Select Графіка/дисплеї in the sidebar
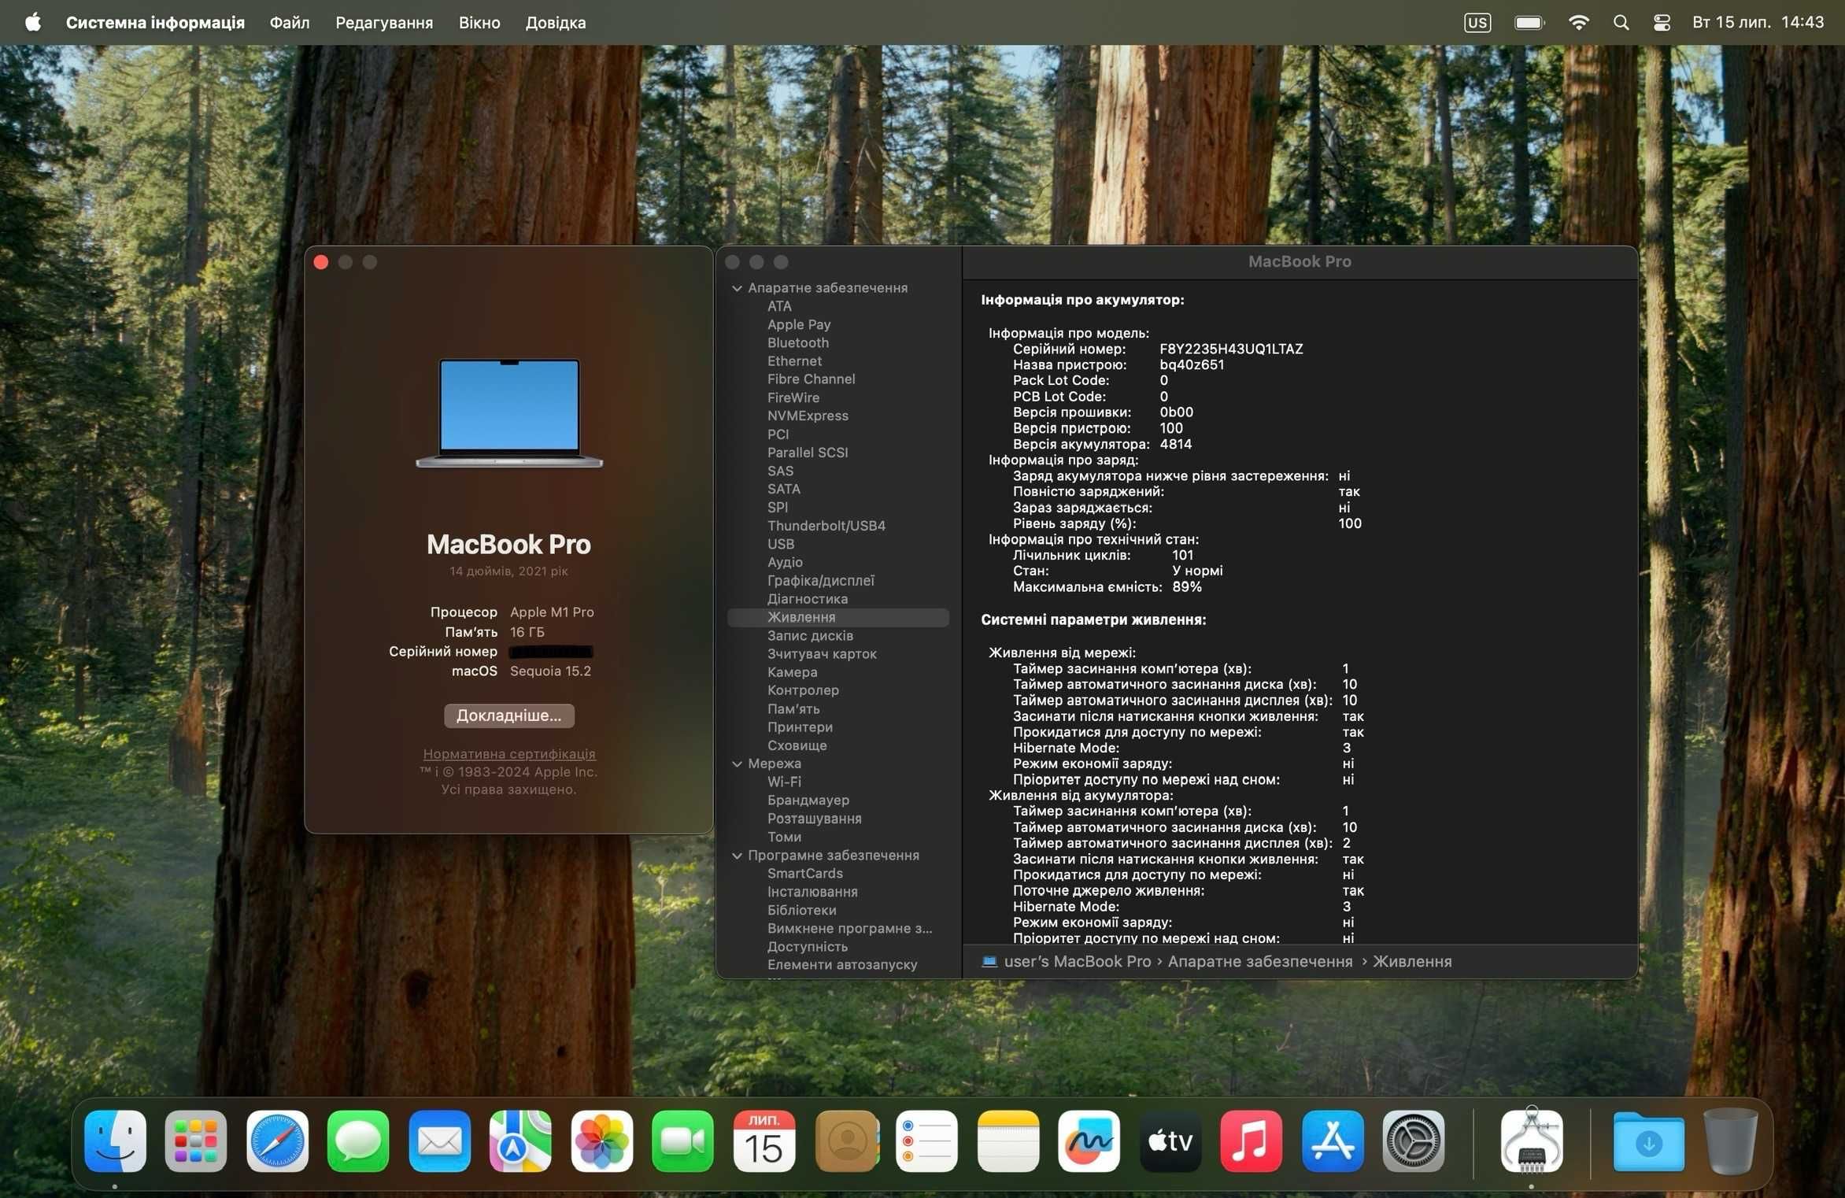Viewport: 1845px width, 1198px height. (x=821, y=580)
